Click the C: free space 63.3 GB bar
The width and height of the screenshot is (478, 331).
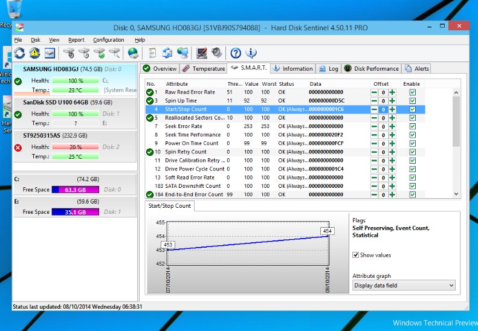pyautogui.click(x=76, y=190)
